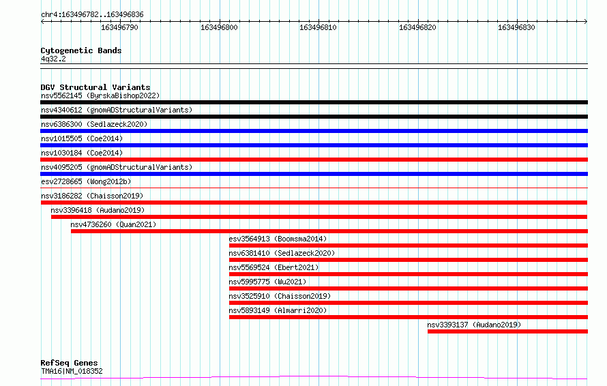Click the esv3564913 (Boomsma2014) label
Viewport: 607px width, 386px height.
(278, 239)
